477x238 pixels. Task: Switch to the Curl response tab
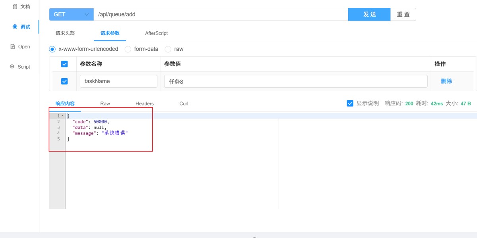184,104
